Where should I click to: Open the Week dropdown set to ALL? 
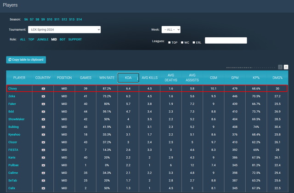[x=171, y=29]
